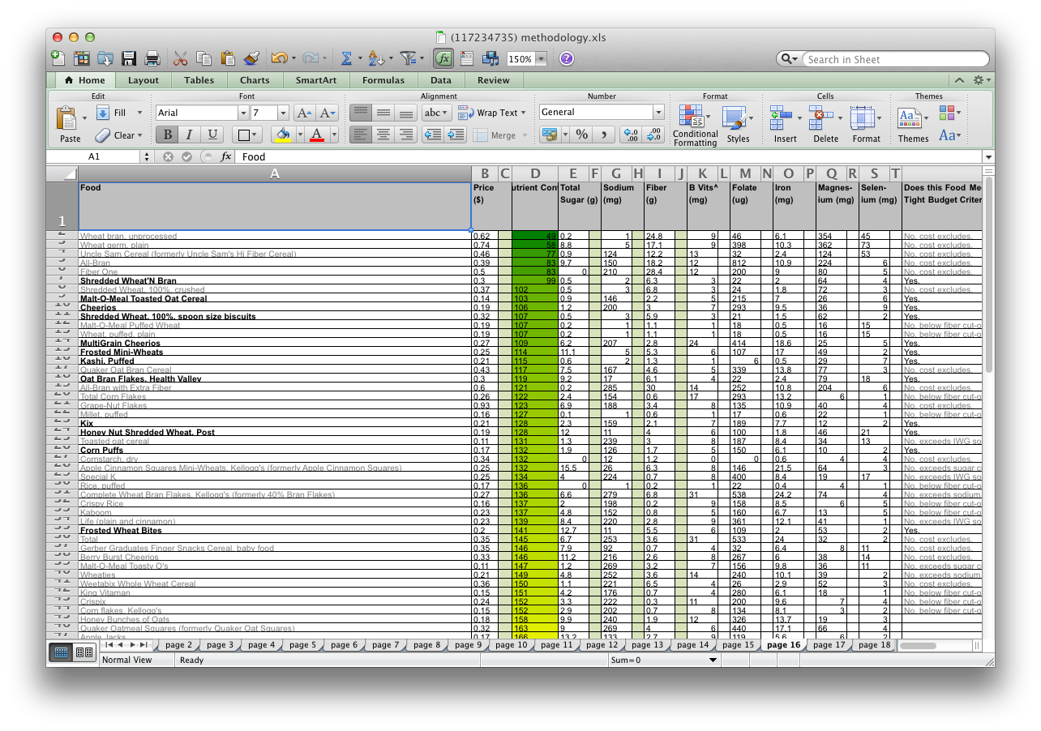Increase decimal places
This screenshot has width=1041, height=731.
coord(631,135)
